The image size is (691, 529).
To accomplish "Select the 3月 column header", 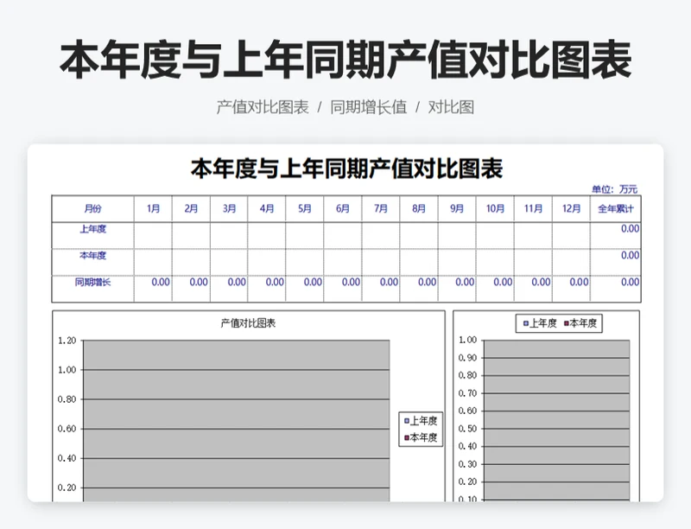I will 229,208.
